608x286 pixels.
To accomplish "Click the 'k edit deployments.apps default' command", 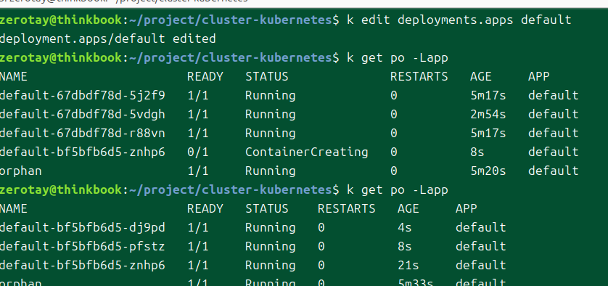I will pyautogui.click(x=459, y=20).
